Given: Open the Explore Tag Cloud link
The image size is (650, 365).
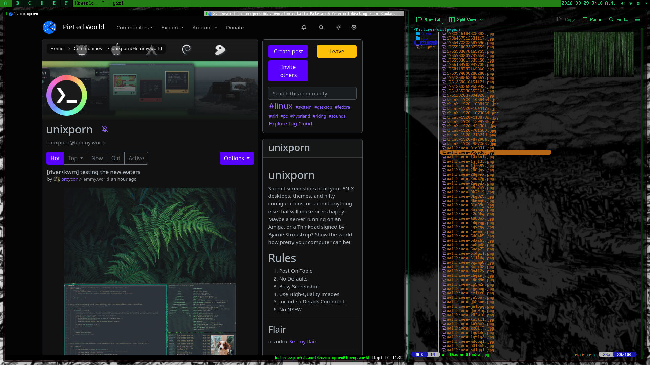Looking at the screenshot, I should tap(290, 124).
